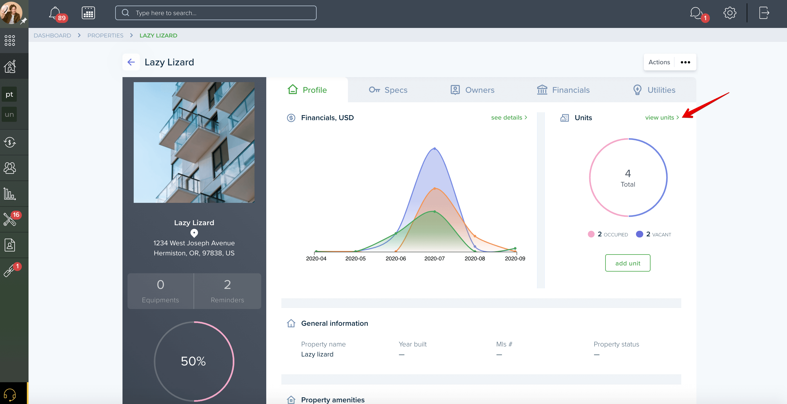Select the 'pt' sidebar item
This screenshot has width=787, height=404.
pos(9,94)
